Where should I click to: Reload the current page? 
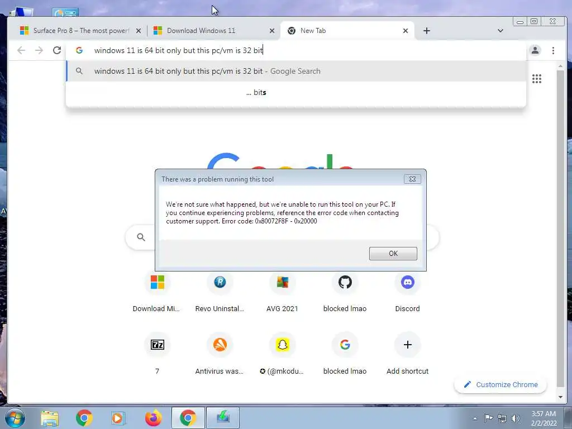(x=57, y=50)
